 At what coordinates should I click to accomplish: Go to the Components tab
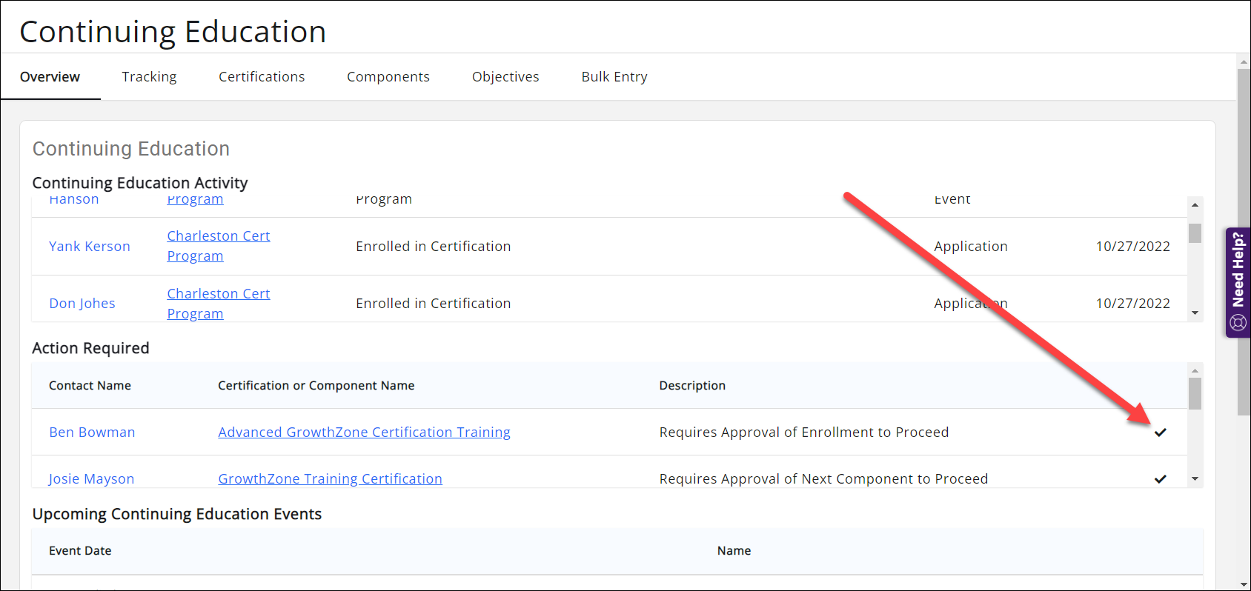[388, 77]
